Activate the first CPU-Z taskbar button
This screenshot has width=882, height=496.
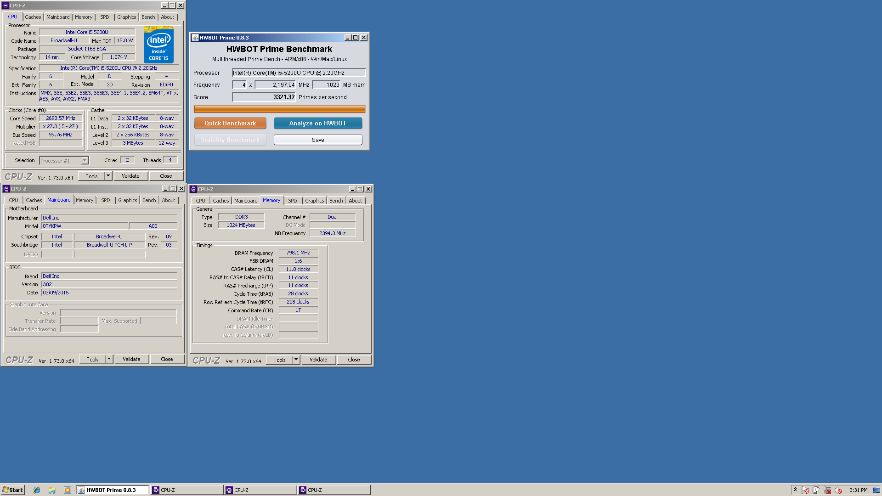pos(187,490)
